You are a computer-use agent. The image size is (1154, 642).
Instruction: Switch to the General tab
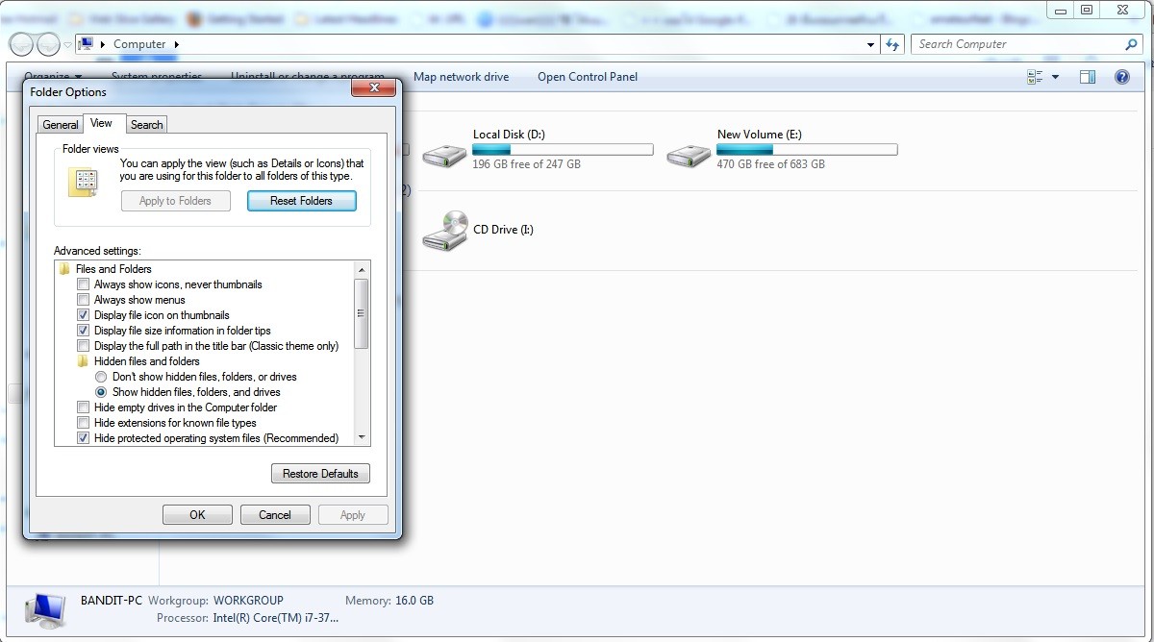click(61, 125)
